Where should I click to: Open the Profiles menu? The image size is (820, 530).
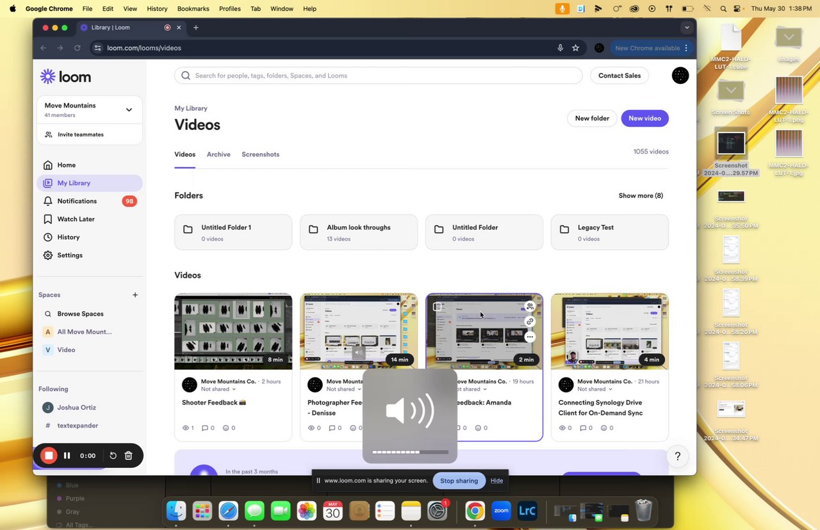coord(230,9)
